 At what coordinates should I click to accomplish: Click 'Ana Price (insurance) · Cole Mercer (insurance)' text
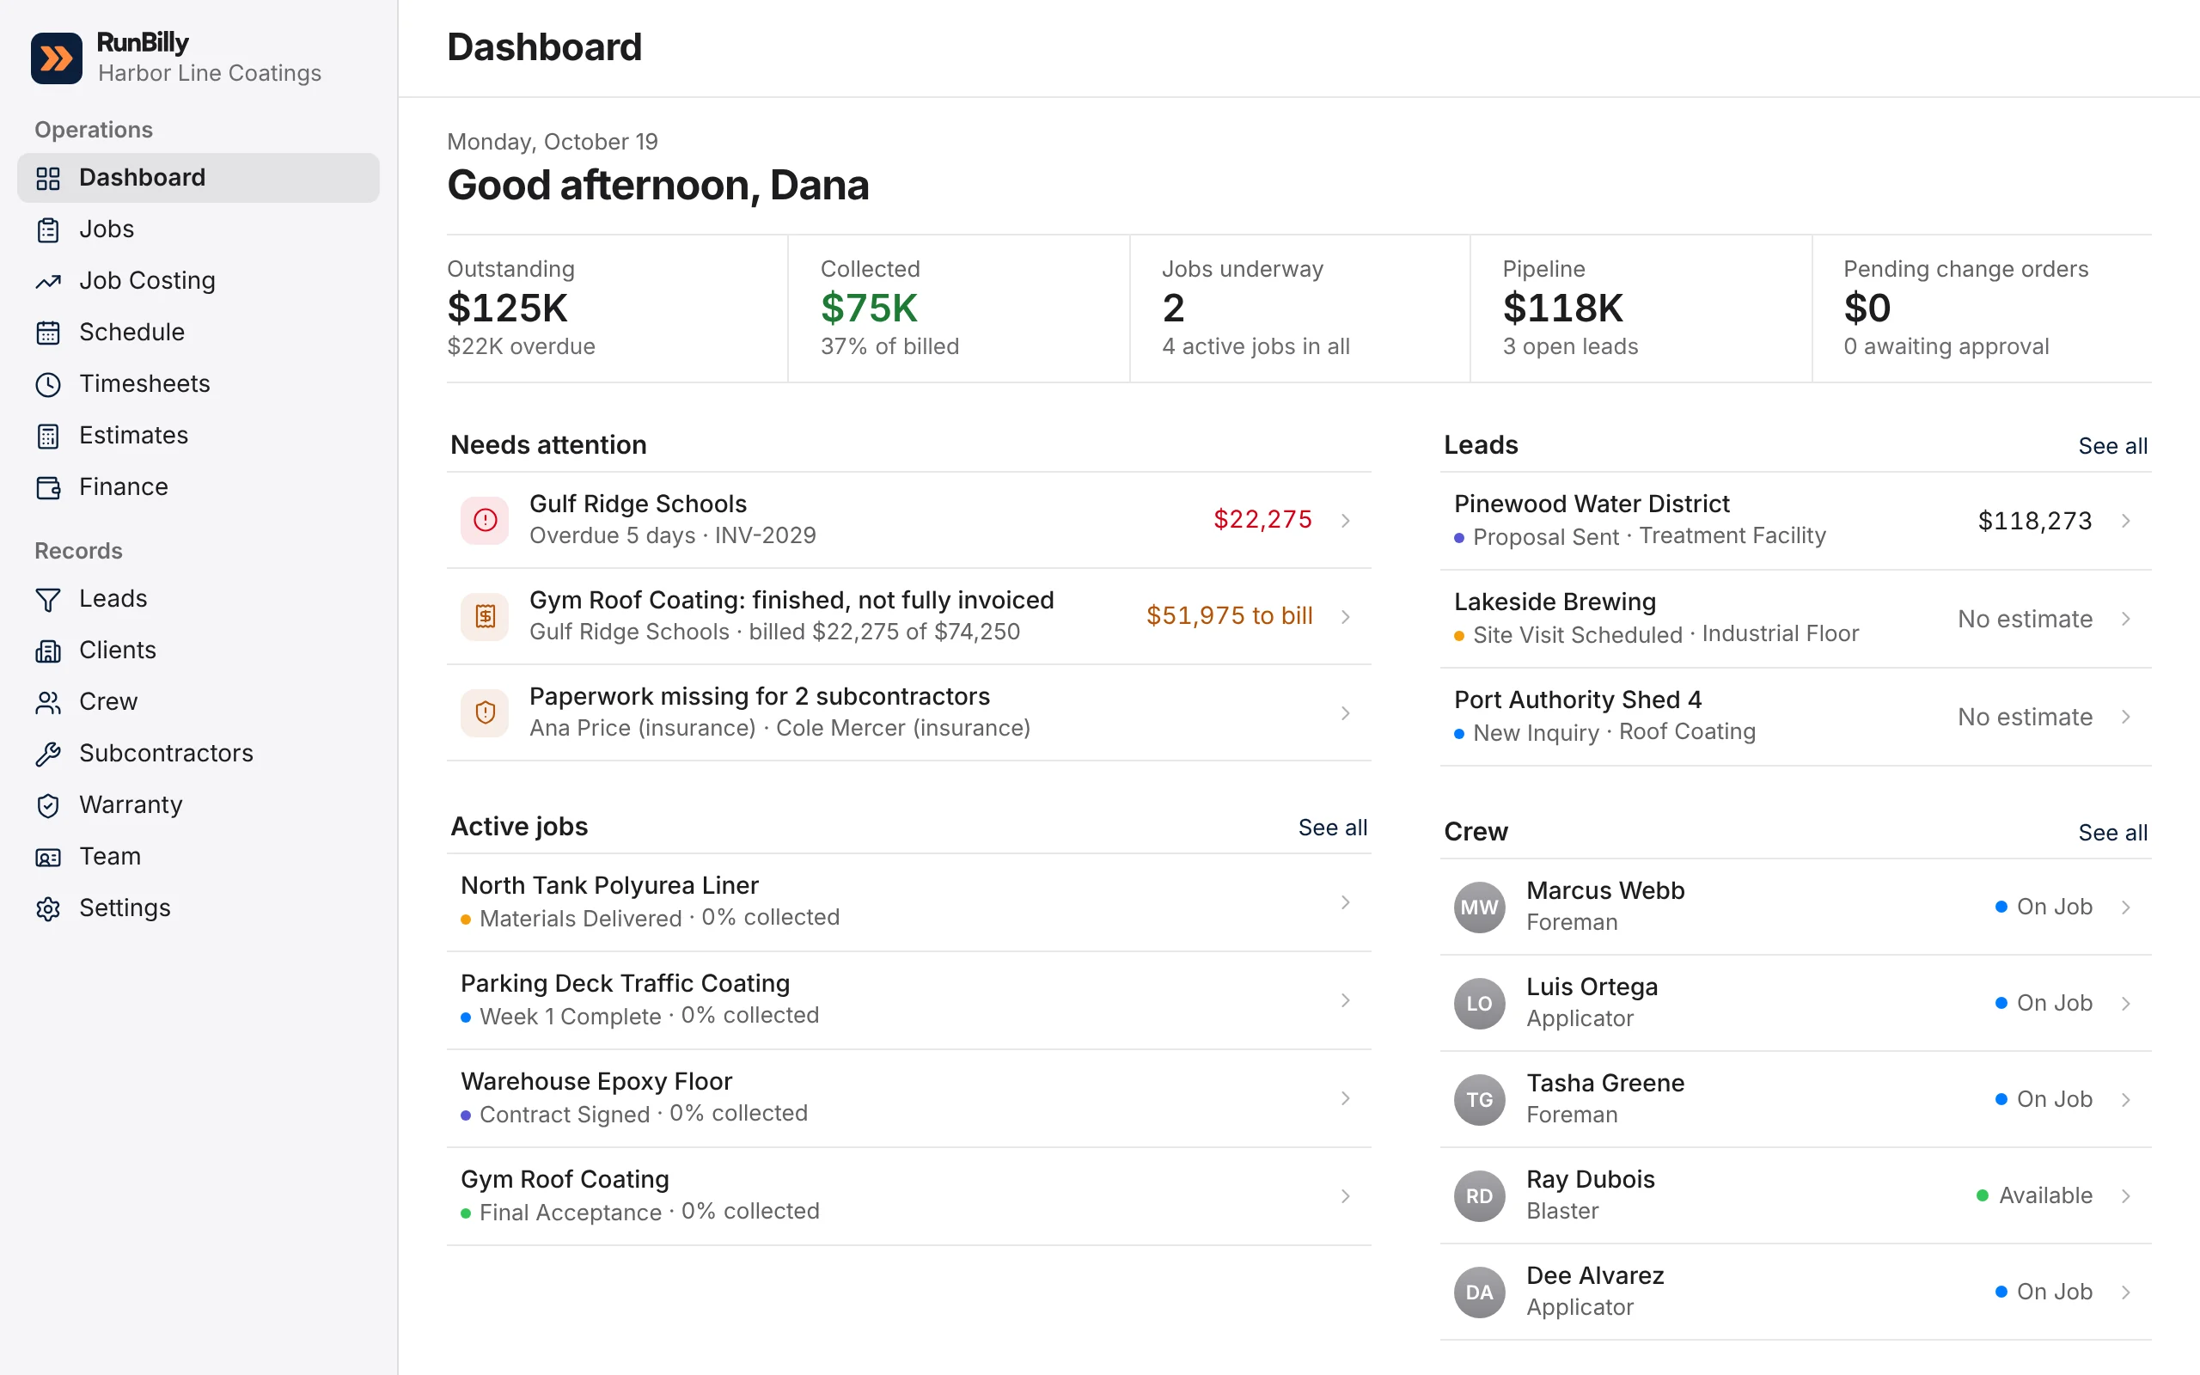pyautogui.click(x=780, y=728)
